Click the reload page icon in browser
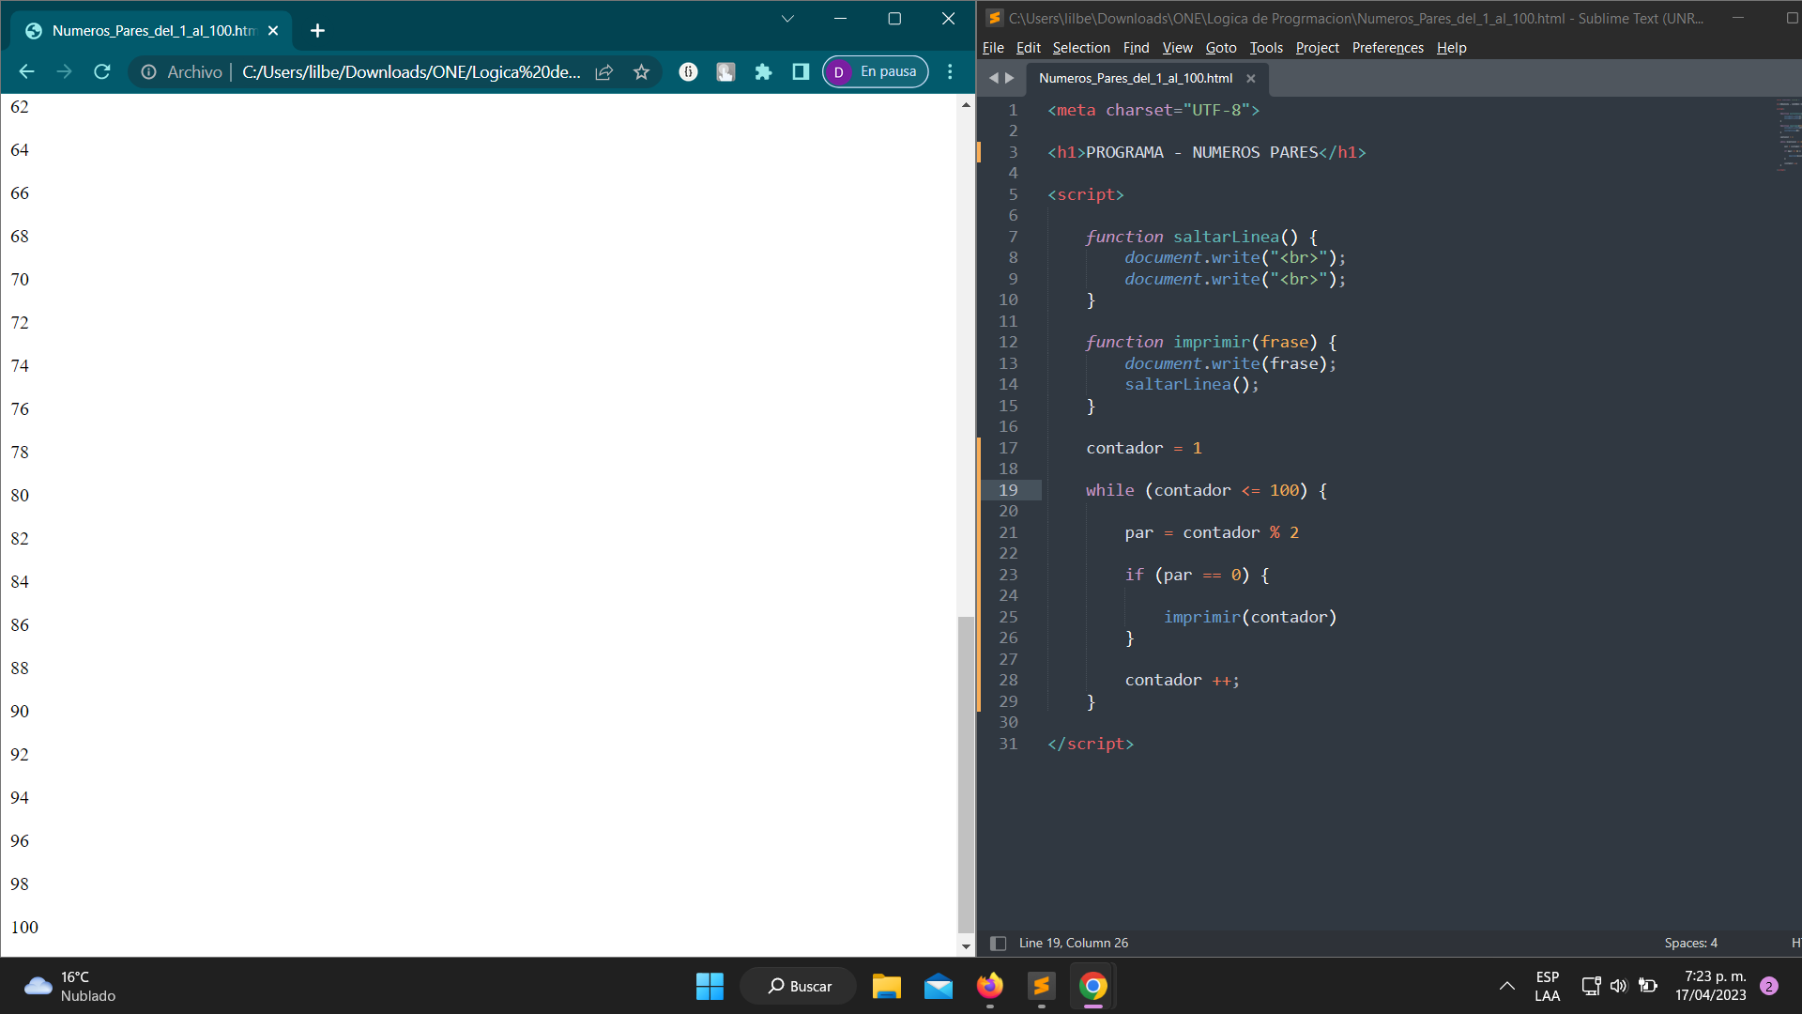 (x=102, y=71)
